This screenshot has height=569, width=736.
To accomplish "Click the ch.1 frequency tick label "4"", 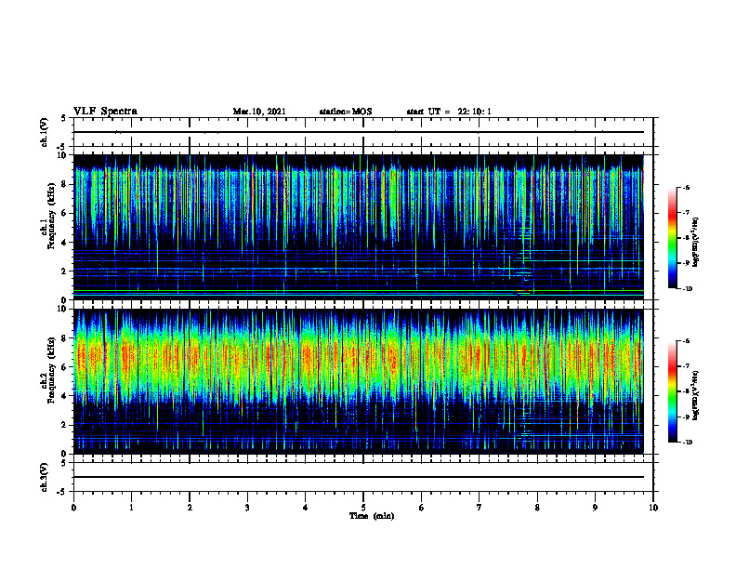I will click(65, 243).
